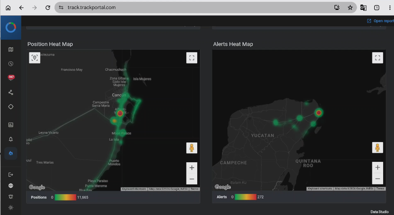The image size is (394, 215).
Task: Click the location select icon on Position map
Action: coord(35,58)
